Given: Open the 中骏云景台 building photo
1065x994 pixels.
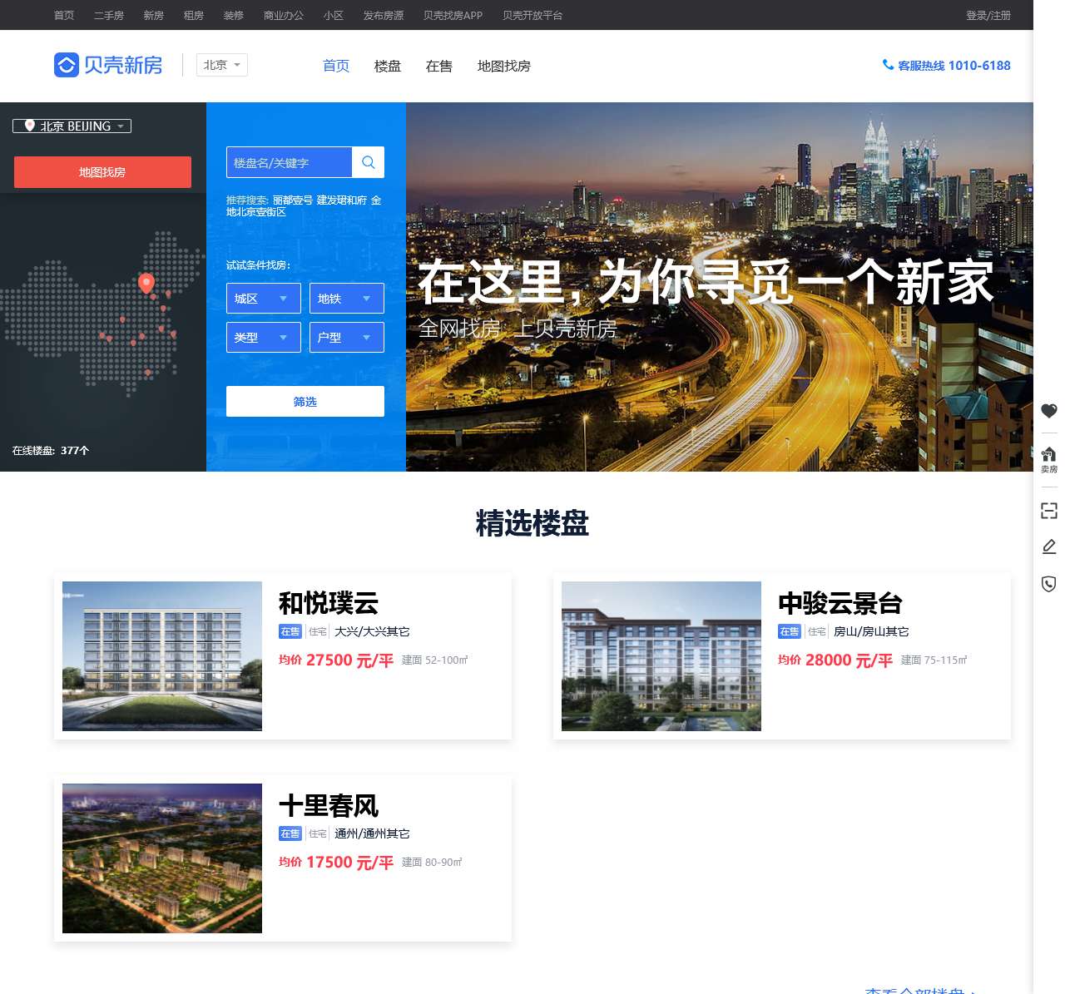Looking at the screenshot, I should point(661,656).
